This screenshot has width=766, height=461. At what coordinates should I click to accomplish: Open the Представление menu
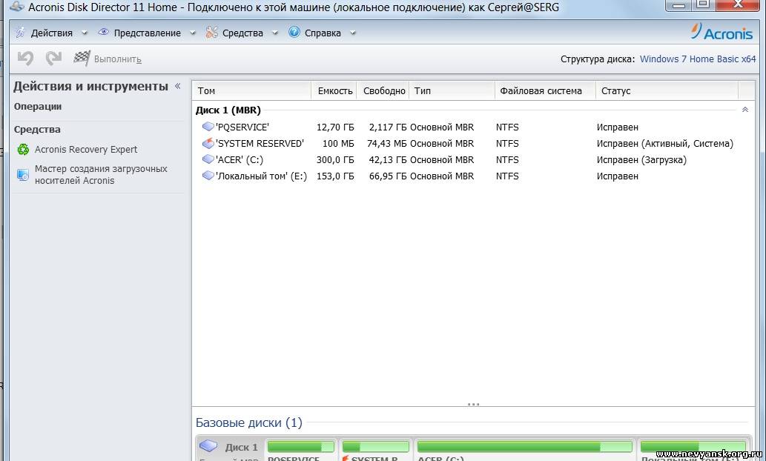[x=147, y=33]
